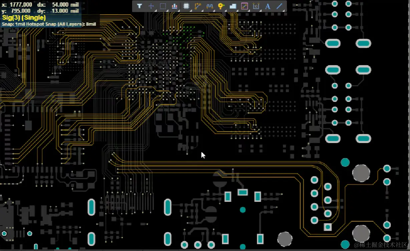This screenshot has height=251, width=410.
Task: Click the Hotspot Snap status text
Action: point(49,24)
